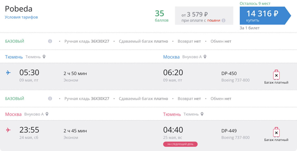Click map pin next to departure Тюмень airport
The image size is (297, 151).
pos(44,57)
